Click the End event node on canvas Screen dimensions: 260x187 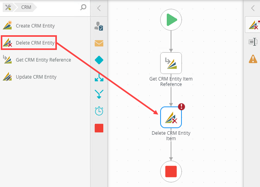point(171,172)
